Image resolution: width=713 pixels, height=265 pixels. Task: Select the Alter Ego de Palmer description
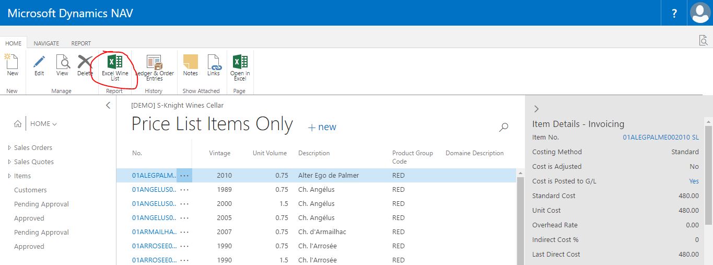click(329, 176)
